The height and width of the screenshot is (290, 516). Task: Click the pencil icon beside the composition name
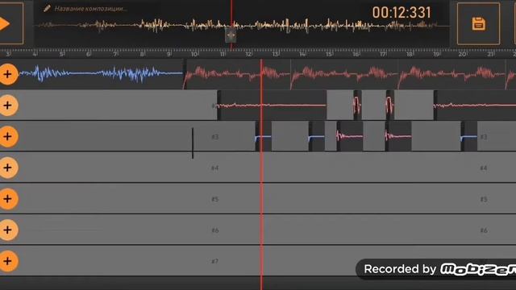47,8
